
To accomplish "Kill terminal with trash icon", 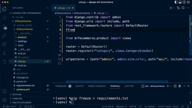I will pyautogui.click(x=180, y=86).
